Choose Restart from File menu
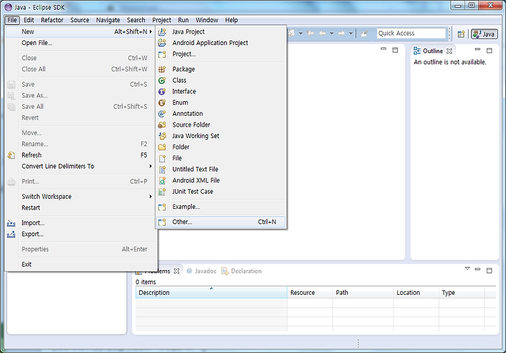Image resolution: width=506 pixels, height=353 pixels. [81, 207]
